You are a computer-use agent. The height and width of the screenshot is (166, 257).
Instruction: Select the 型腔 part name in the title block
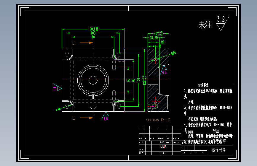pos(216,131)
